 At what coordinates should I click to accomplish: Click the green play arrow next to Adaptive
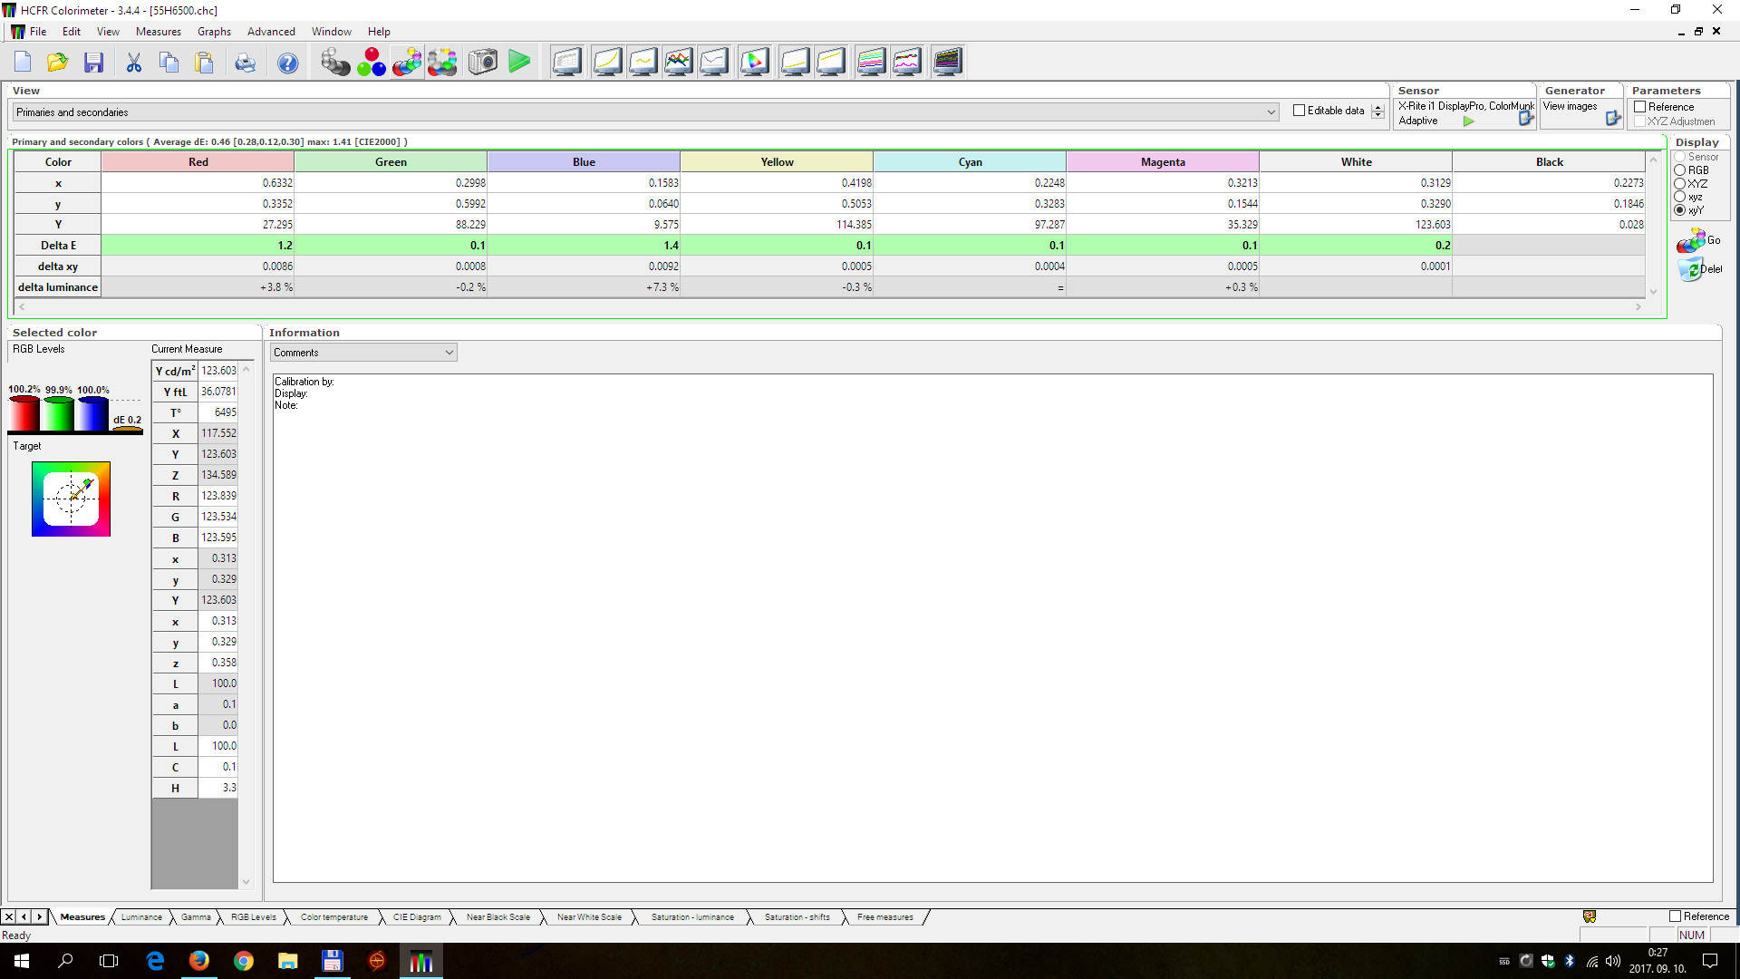(1468, 121)
